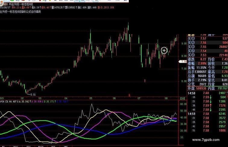
Task: Click the A:35.042 indicator value
Action: click(24, 102)
